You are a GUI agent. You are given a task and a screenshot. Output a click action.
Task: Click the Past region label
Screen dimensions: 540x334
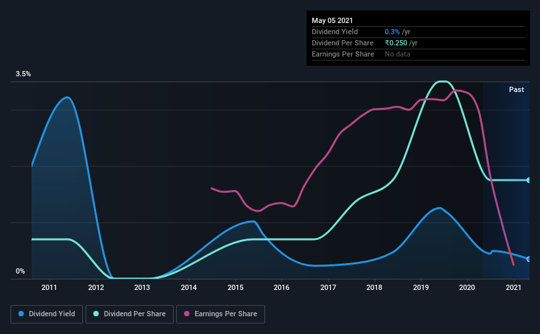[516, 89]
